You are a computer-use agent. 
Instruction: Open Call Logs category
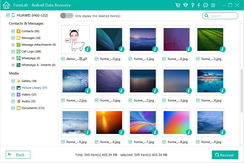tap(31, 51)
